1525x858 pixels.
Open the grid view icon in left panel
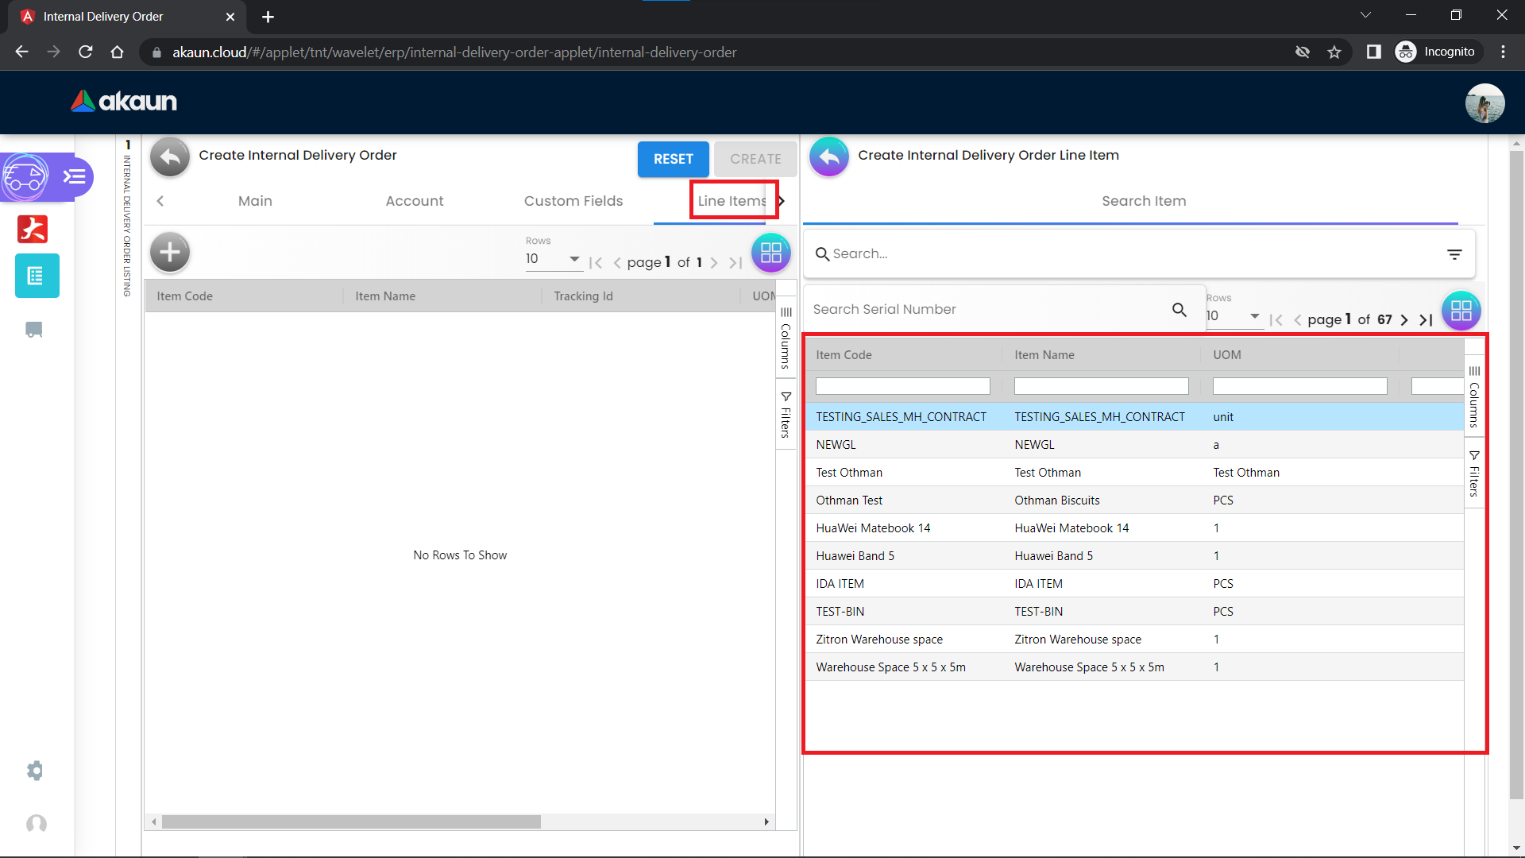pos(770,253)
